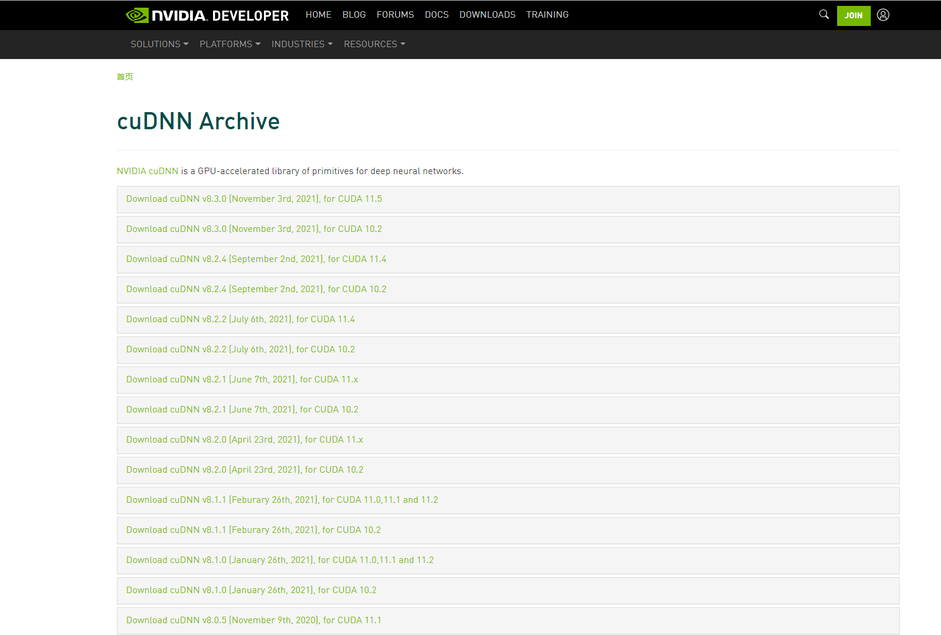Open the TRAINING menu item
Viewport: 941px width, 635px height.
(547, 15)
